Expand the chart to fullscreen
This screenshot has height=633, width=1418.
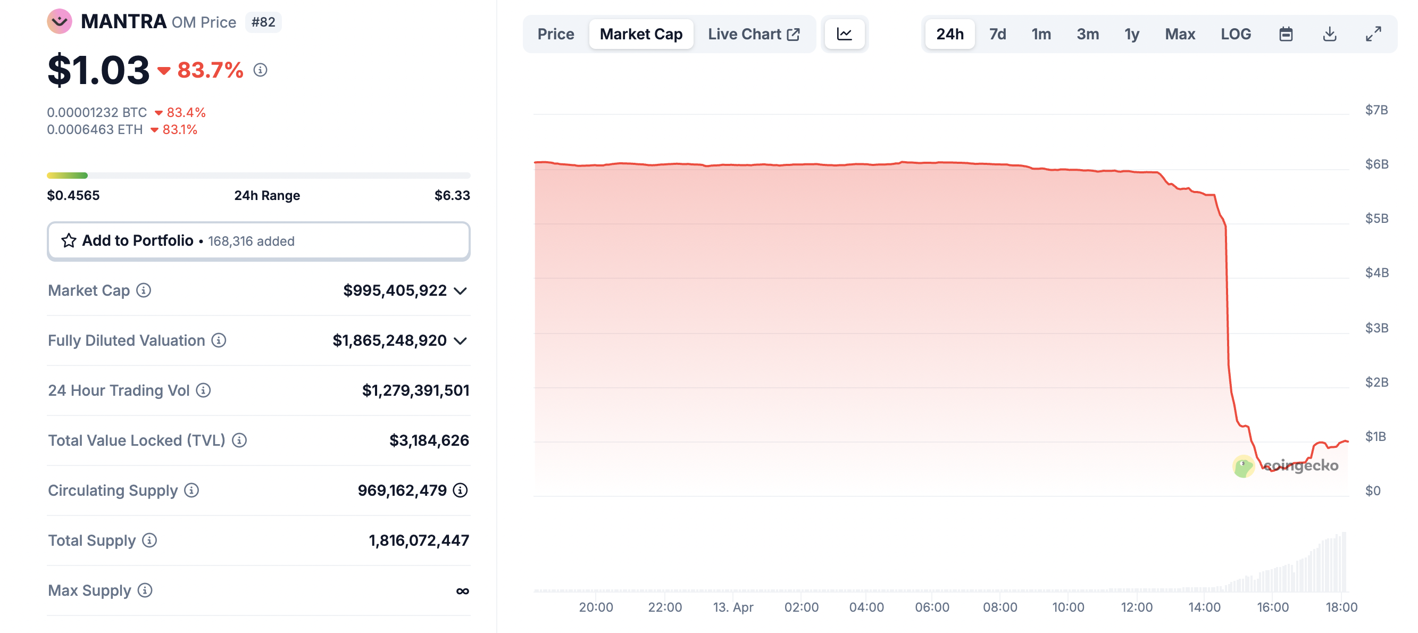1374,34
